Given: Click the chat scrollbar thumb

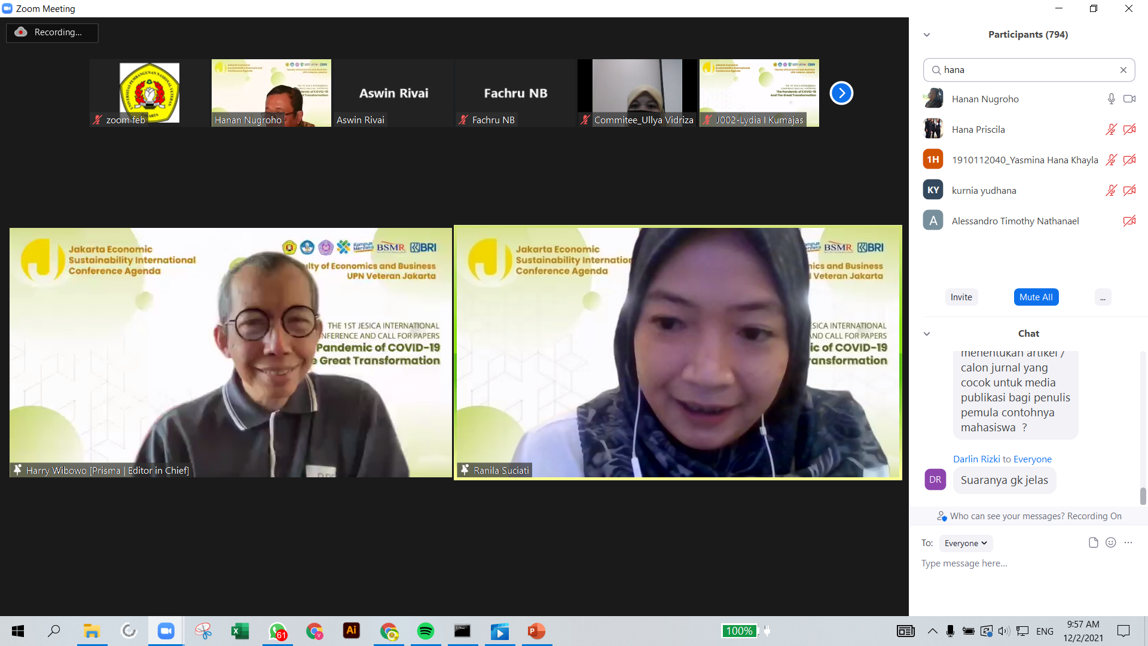Looking at the screenshot, I should pos(1143,495).
